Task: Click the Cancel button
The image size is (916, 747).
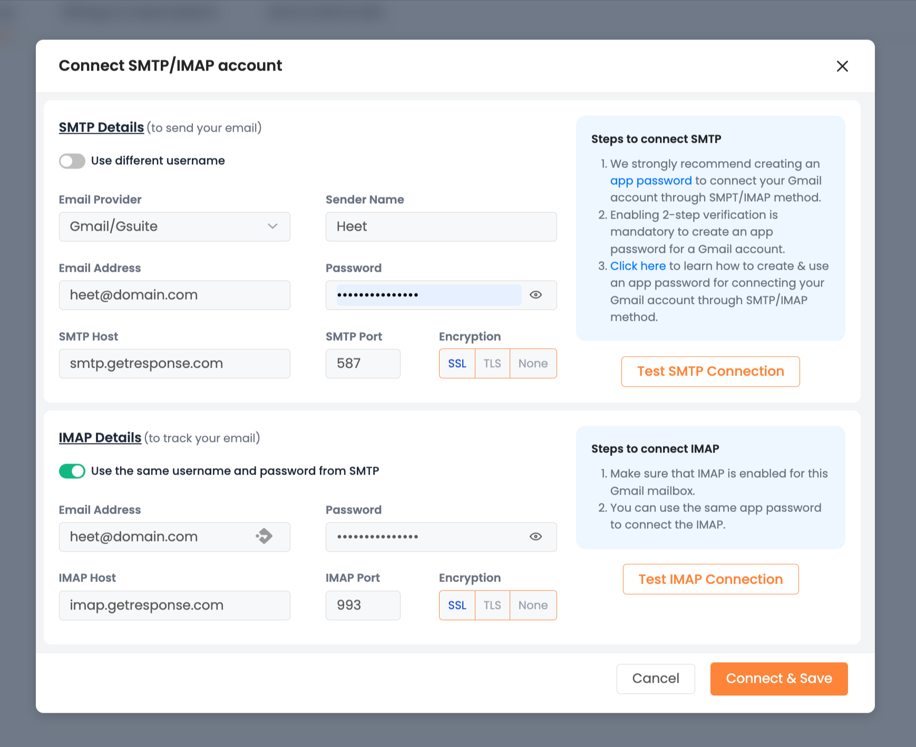Action: (655, 679)
